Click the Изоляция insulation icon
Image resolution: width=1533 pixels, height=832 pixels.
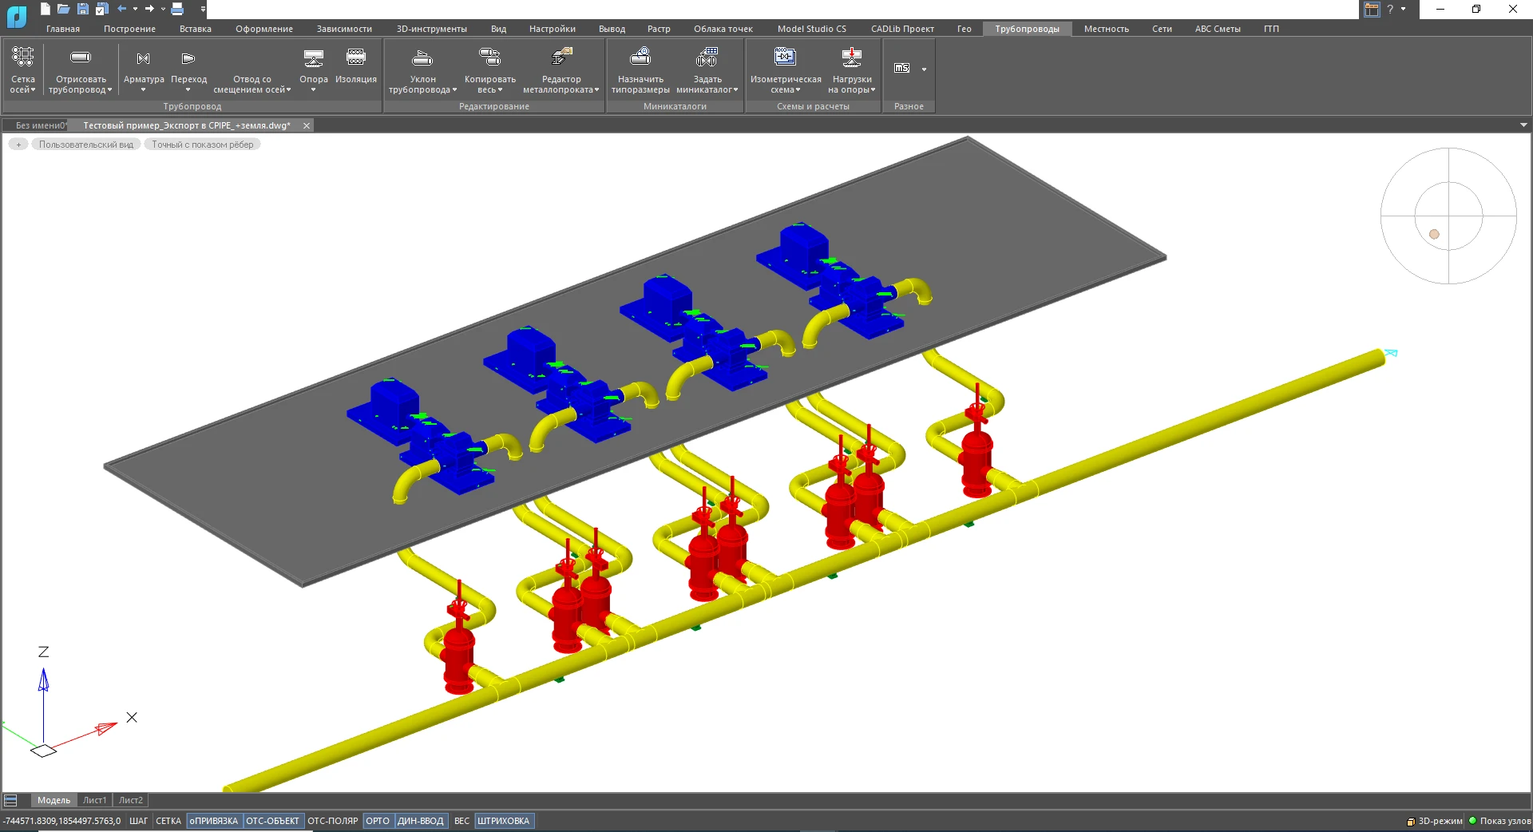click(x=355, y=59)
